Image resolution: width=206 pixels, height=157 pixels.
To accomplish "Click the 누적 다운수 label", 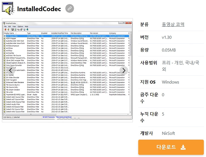I will point(149,117).
